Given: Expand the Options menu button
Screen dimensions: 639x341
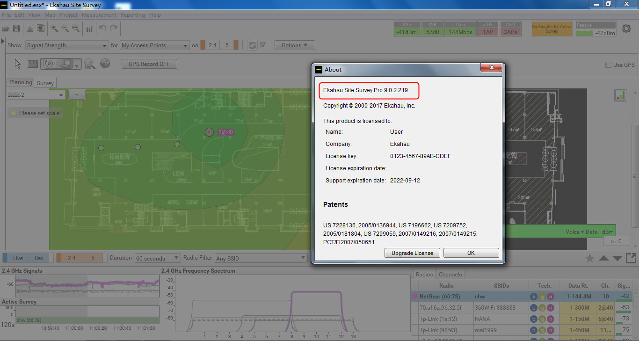Looking at the screenshot, I should point(295,45).
